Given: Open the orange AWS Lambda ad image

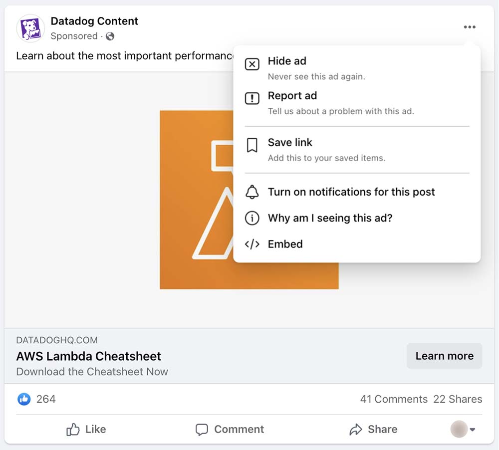Looking at the screenshot, I should (197, 200).
